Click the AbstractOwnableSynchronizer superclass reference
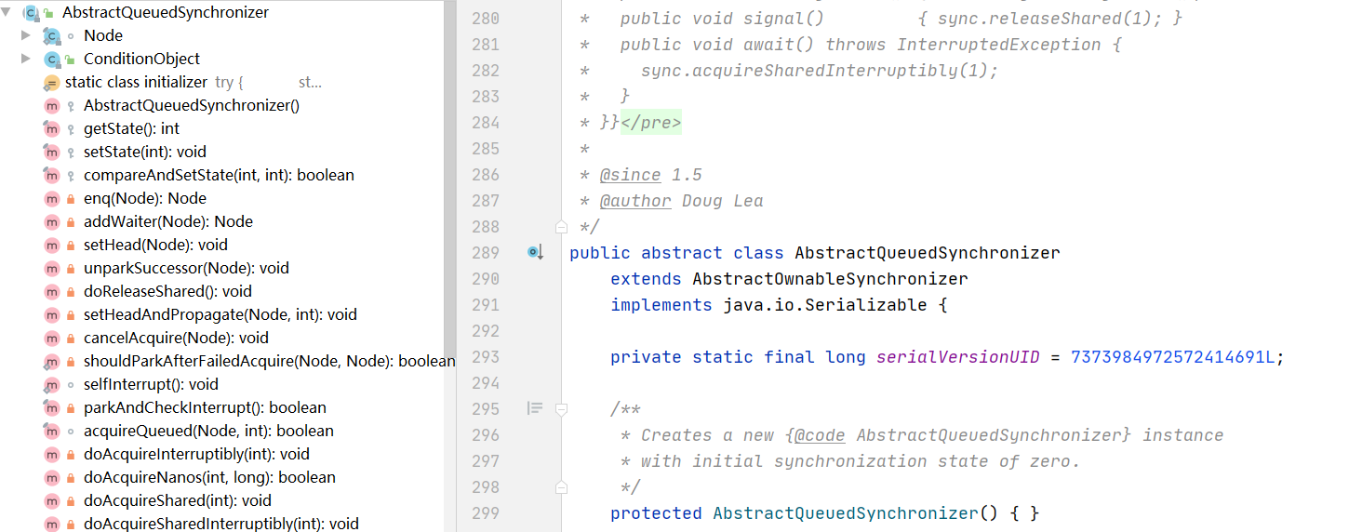Image resolution: width=1362 pixels, height=532 pixels. pyautogui.click(x=830, y=279)
